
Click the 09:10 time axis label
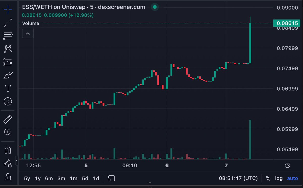point(130,166)
